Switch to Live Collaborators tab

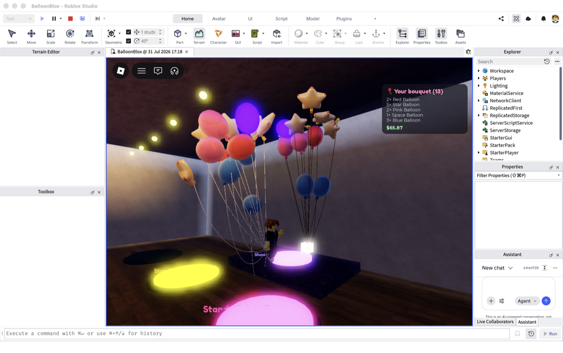click(x=495, y=322)
